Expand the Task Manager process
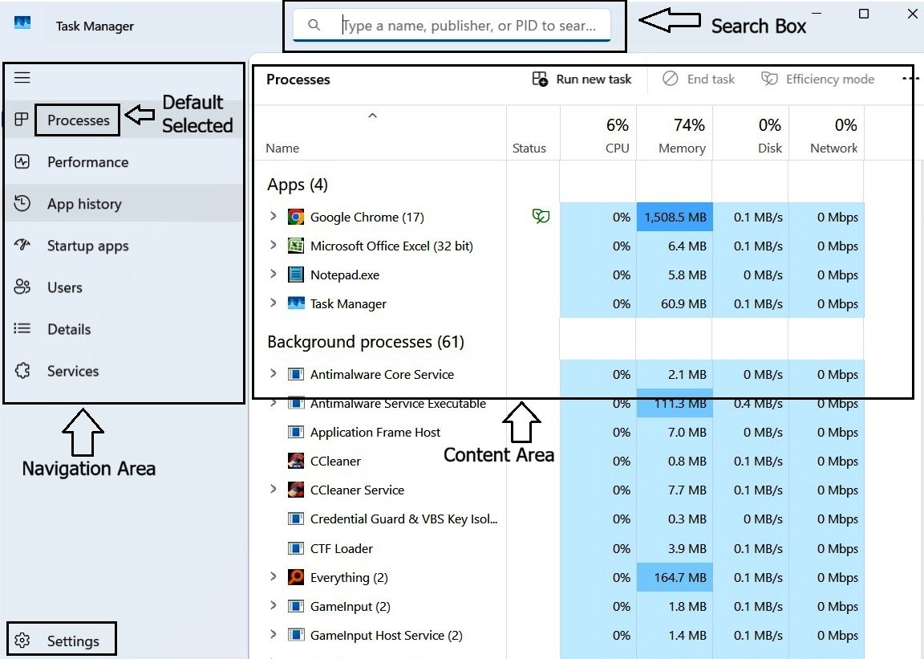The width and height of the screenshot is (924, 659). click(273, 303)
